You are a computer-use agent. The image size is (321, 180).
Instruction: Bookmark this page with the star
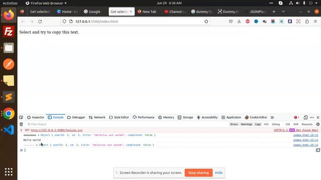(x=206, y=21)
